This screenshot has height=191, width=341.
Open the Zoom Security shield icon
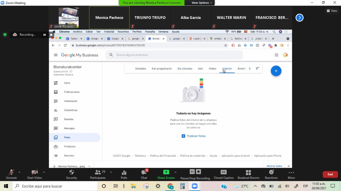coord(71,173)
